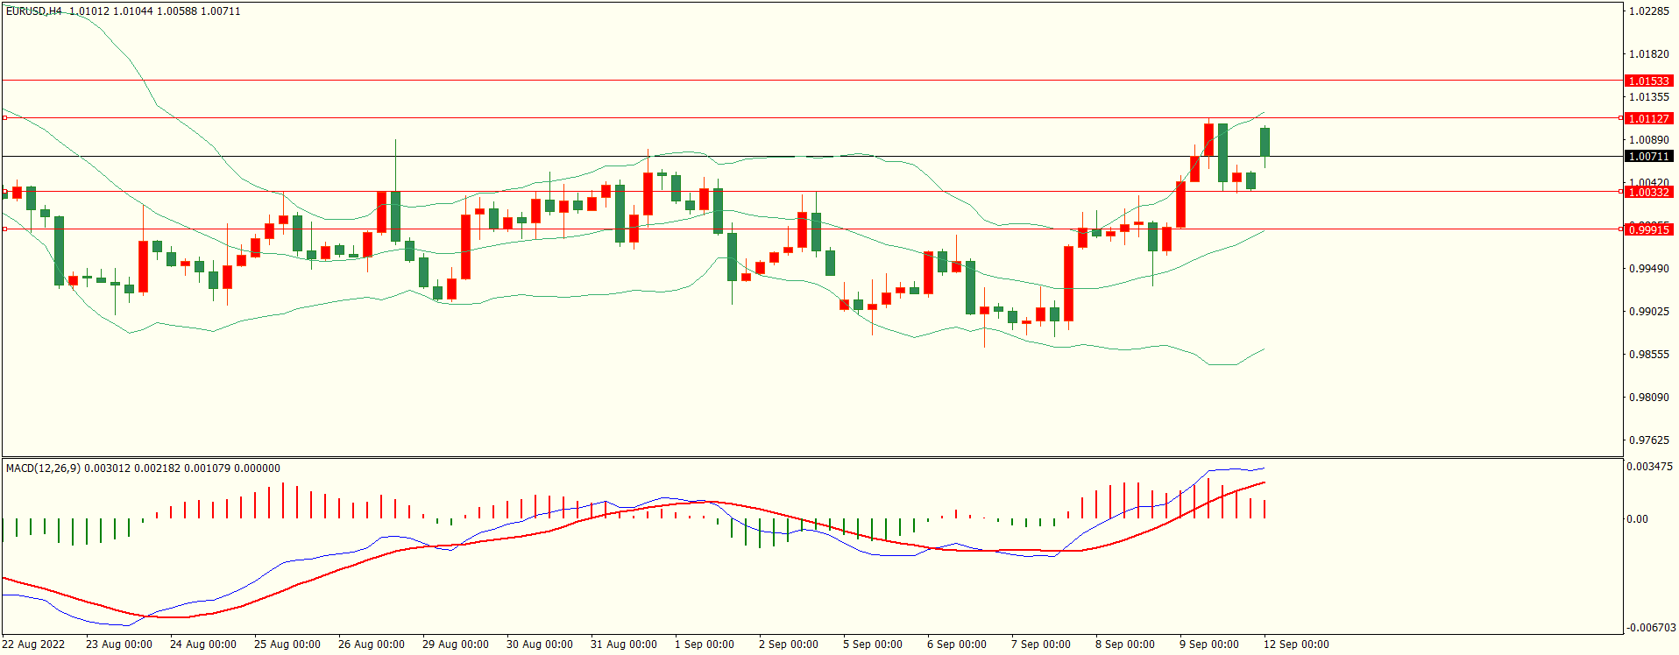This screenshot has height=655, width=1679.
Task: Click the 1 Sep 00:00 time axis label
Action: coord(705,644)
